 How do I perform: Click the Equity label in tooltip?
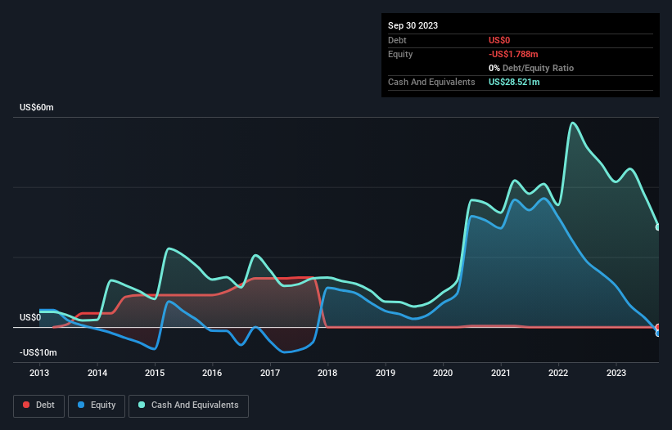click(x=400, y=54)
